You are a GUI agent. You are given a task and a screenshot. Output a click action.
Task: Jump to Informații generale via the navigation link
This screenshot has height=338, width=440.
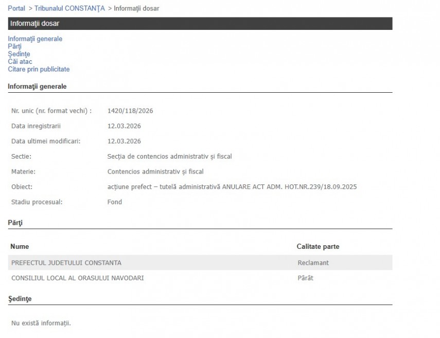pyautogui.click(x=35, y=39)
